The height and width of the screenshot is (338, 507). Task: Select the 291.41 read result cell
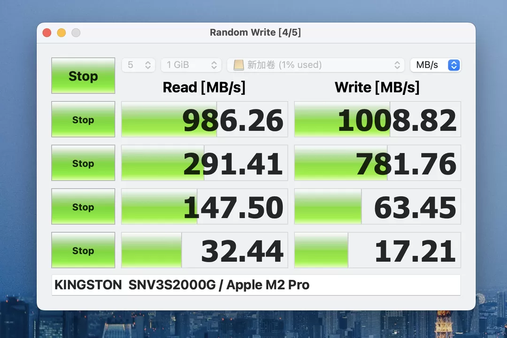pyautogui.click(x=204, y=163)
